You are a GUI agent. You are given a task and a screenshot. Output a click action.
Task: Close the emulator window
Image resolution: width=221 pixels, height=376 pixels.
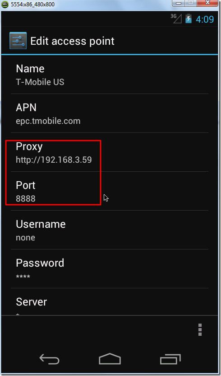tap(207, 3)
